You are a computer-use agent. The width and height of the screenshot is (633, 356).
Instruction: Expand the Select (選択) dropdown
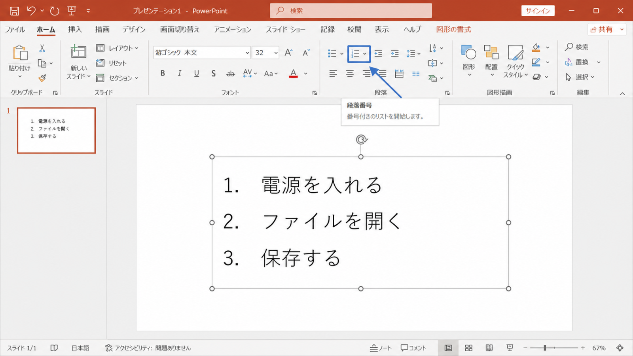(593, 77)
